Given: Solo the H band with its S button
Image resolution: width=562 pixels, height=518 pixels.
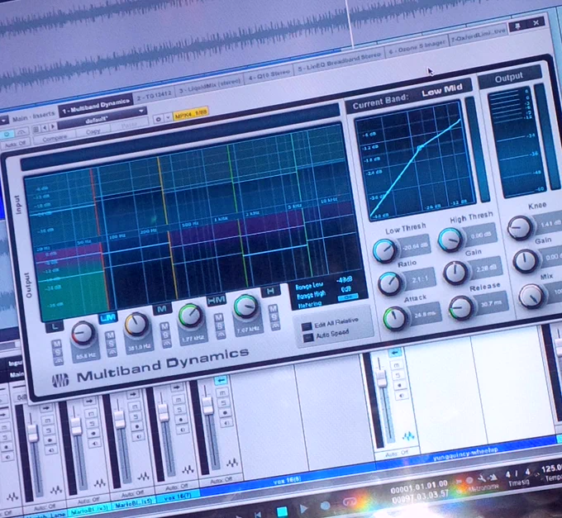Looking at the screenshot, I should pyautogui.click(x=274, y=317).
